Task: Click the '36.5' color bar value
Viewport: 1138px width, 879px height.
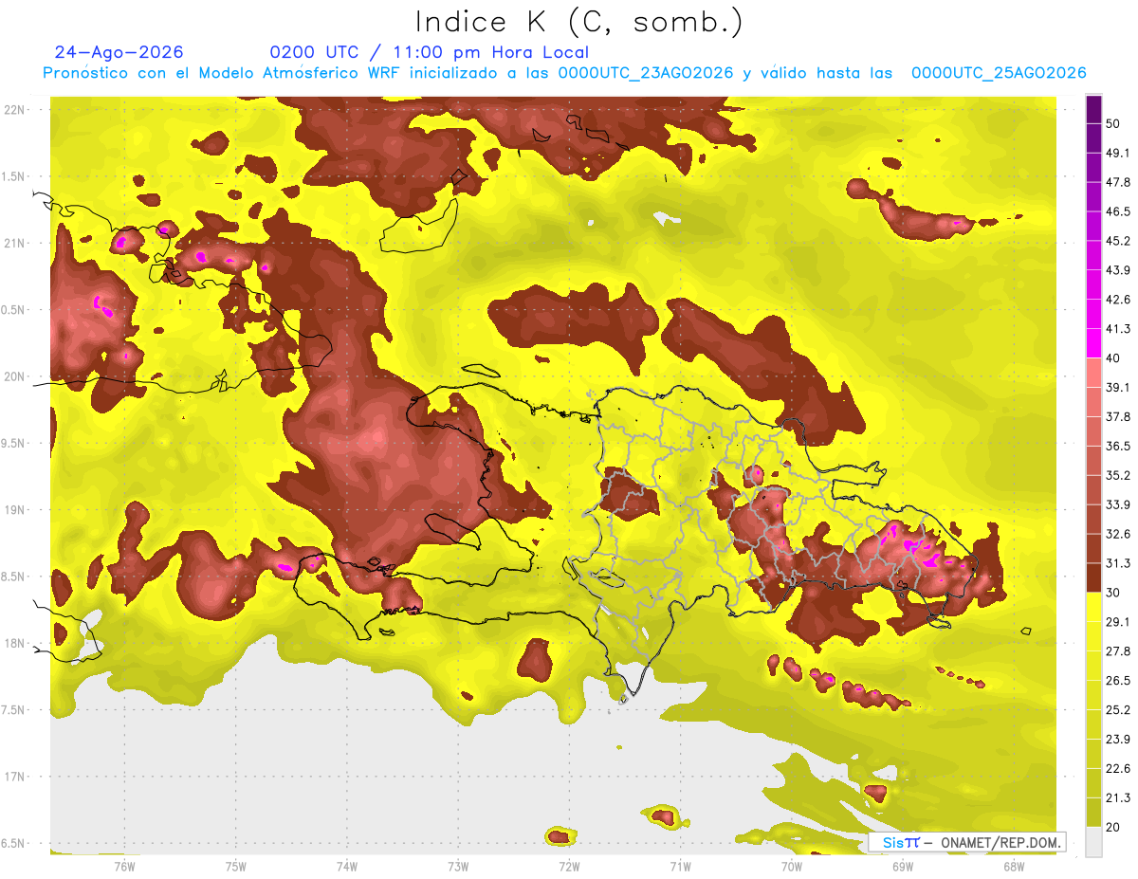Action: coord(1118,446)
